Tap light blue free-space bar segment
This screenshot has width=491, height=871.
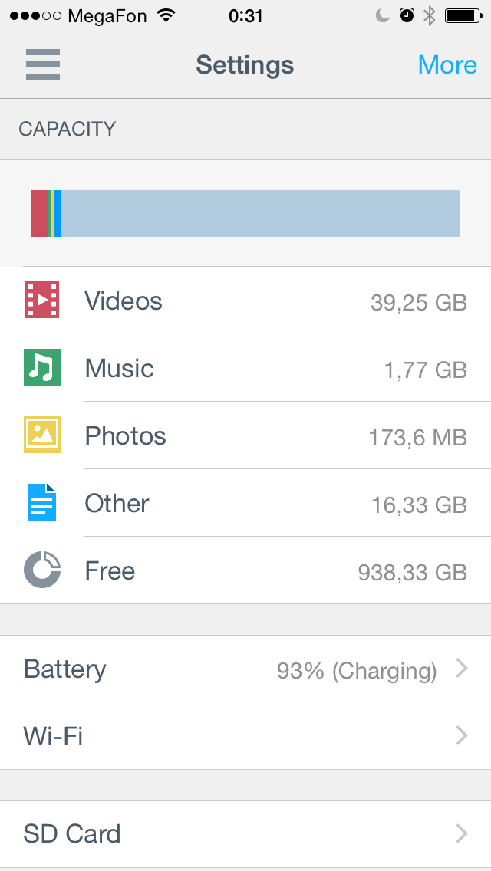[x=261, y=213]
